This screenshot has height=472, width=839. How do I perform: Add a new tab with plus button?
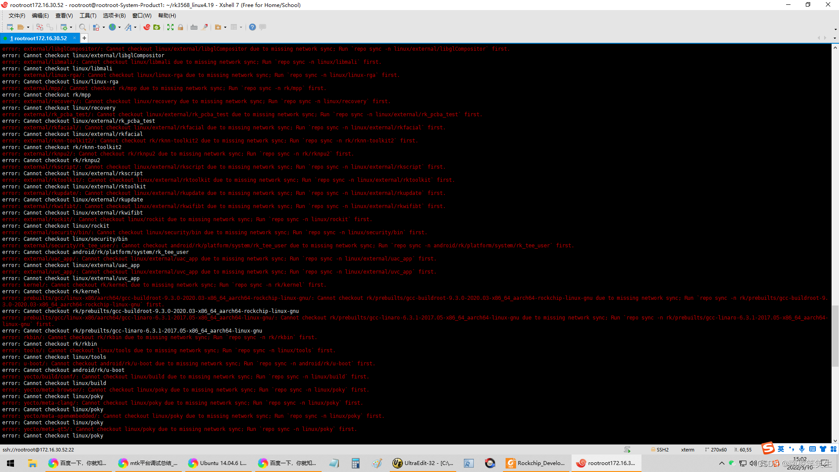pos(84,38)
